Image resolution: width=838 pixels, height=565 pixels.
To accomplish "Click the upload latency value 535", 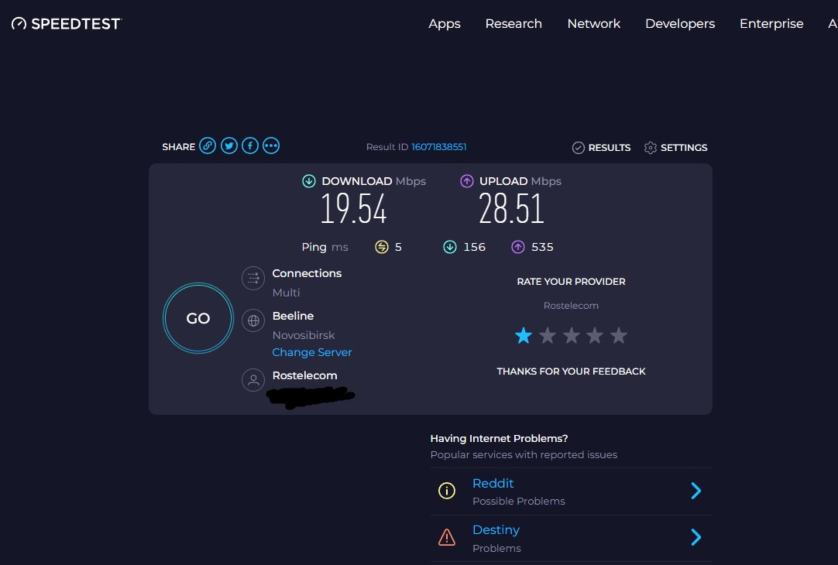I will tap(542, 247).
